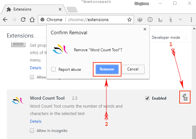Confirm by clicking the Remove button
Image resolution: width=196 pixels, height=139 pixels.
pyautogui.click(x=107, y=69)
